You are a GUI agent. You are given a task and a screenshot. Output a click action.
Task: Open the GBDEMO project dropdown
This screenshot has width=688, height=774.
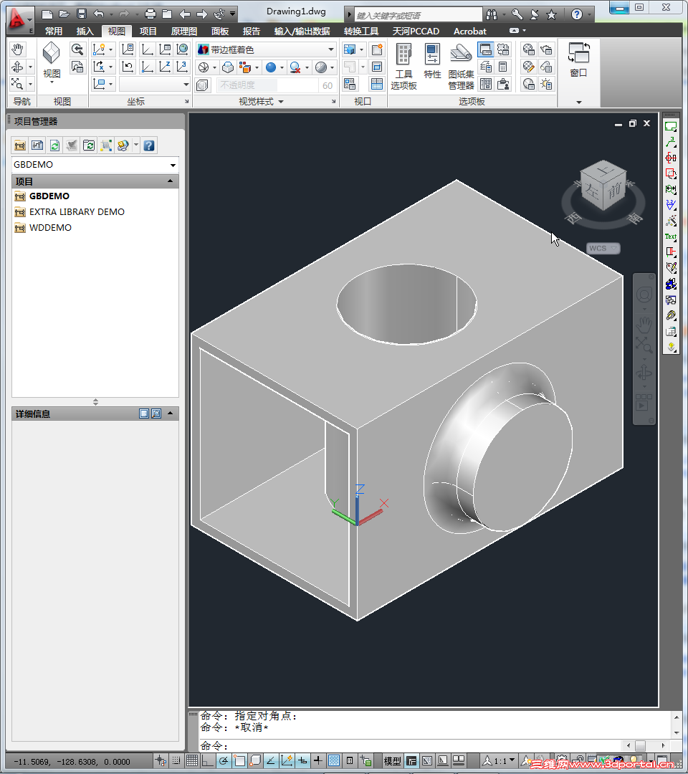(95, 164)
